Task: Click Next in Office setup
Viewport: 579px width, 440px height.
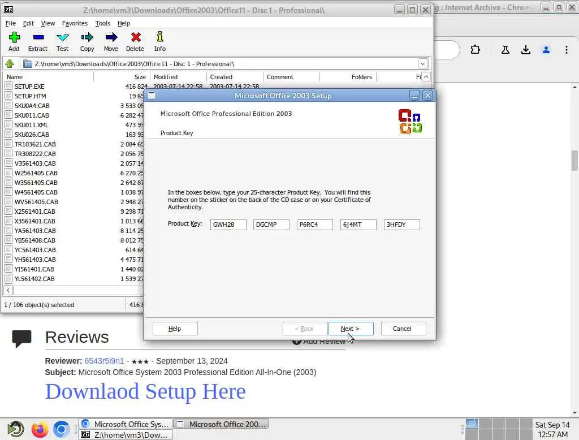Action: (x=351, y=329)
